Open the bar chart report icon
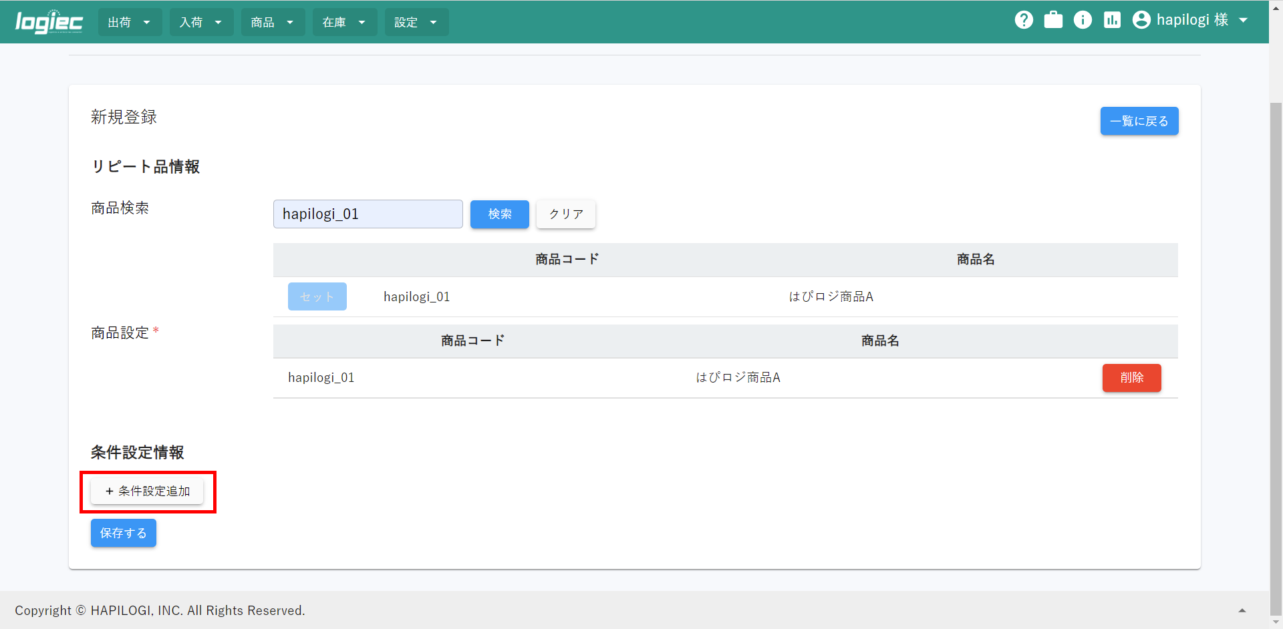This screenshot has width=1283, height=629. click(x=1112, y=20)
